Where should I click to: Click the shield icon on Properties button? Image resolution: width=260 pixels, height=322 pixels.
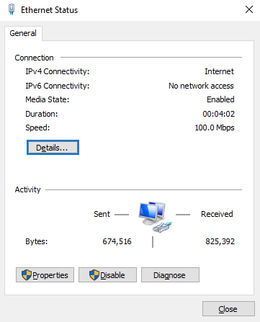pyautogui.click(x=27, y=274)
